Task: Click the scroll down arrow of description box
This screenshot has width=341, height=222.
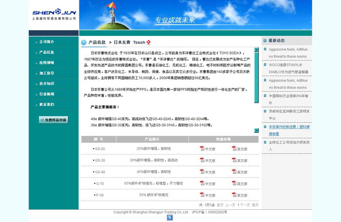Action: click(x=256, y=130)
